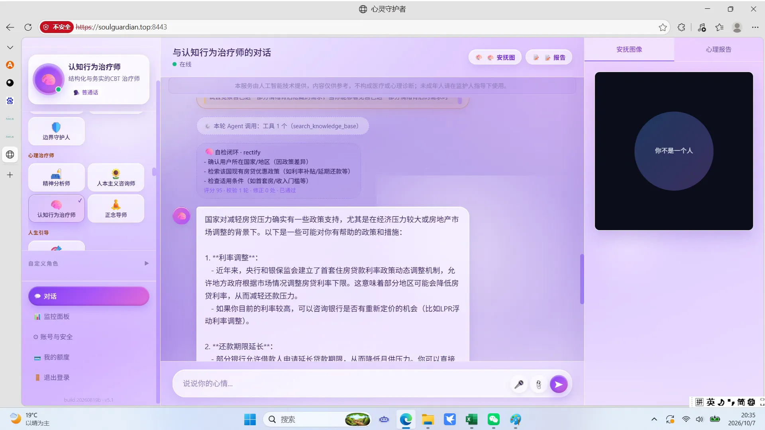This screenshot has width=765, height=430.
Task: Send message with purple arrow button
Action: pos(559,384)
